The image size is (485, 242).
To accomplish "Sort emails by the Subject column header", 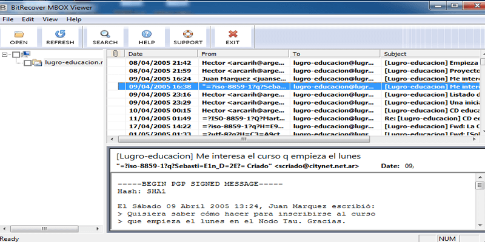I will 430,54.
